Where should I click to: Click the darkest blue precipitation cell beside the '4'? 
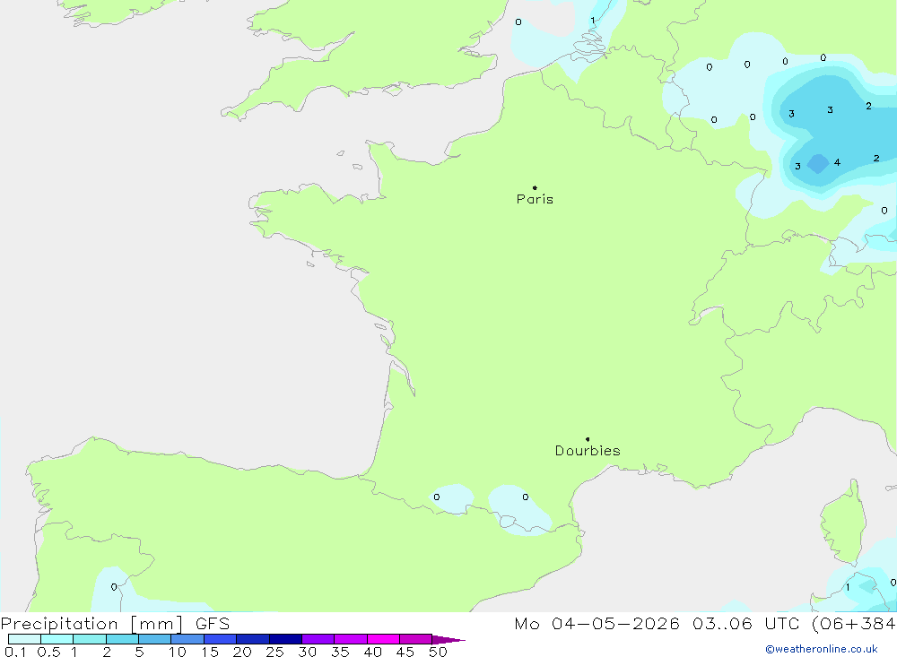click(818, 163)
